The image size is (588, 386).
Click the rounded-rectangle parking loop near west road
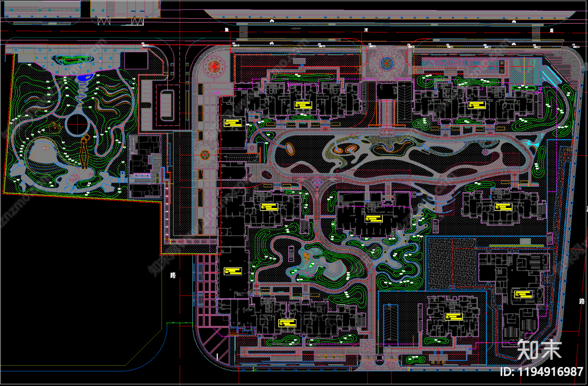[x=166, y=104]
